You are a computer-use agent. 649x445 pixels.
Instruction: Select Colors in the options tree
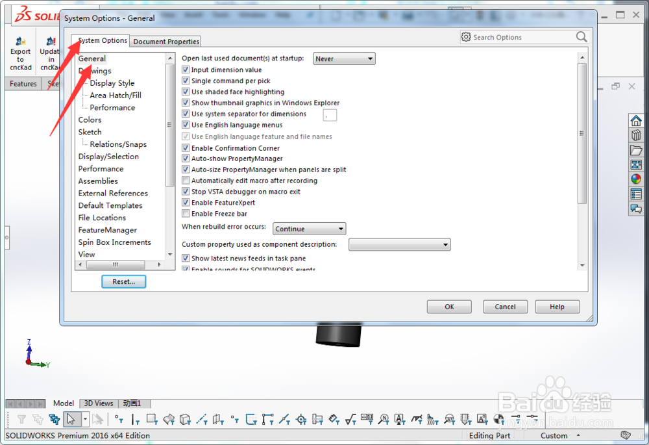[x=90, y=120]
